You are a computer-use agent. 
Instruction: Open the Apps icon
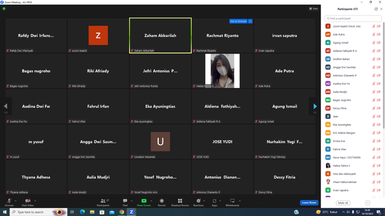coord(214,201)
